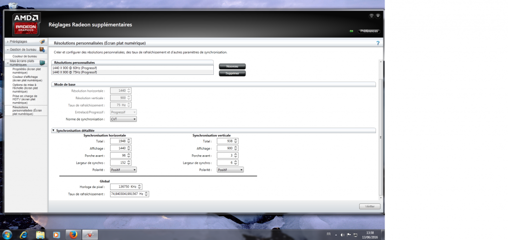508x240 pixels.
Task: Click the green connection status icon
Action: [351, 31]
